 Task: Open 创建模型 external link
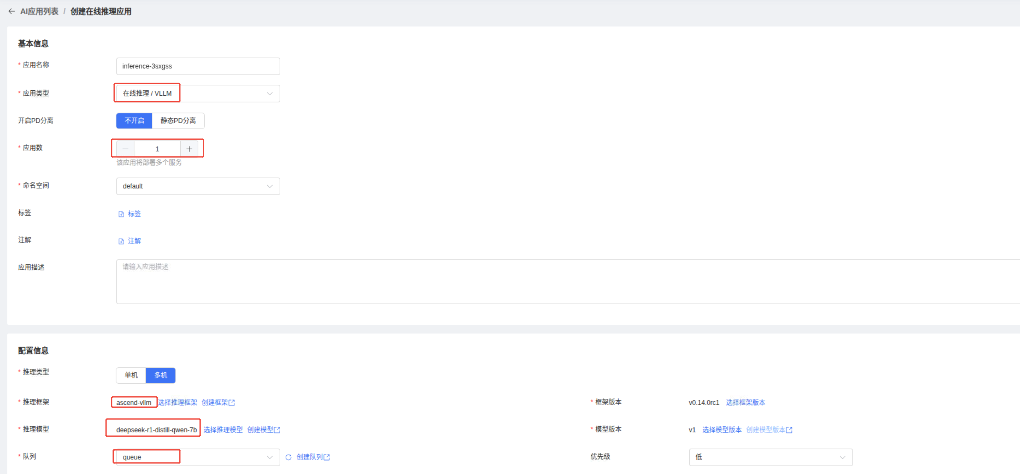[263, 430]
